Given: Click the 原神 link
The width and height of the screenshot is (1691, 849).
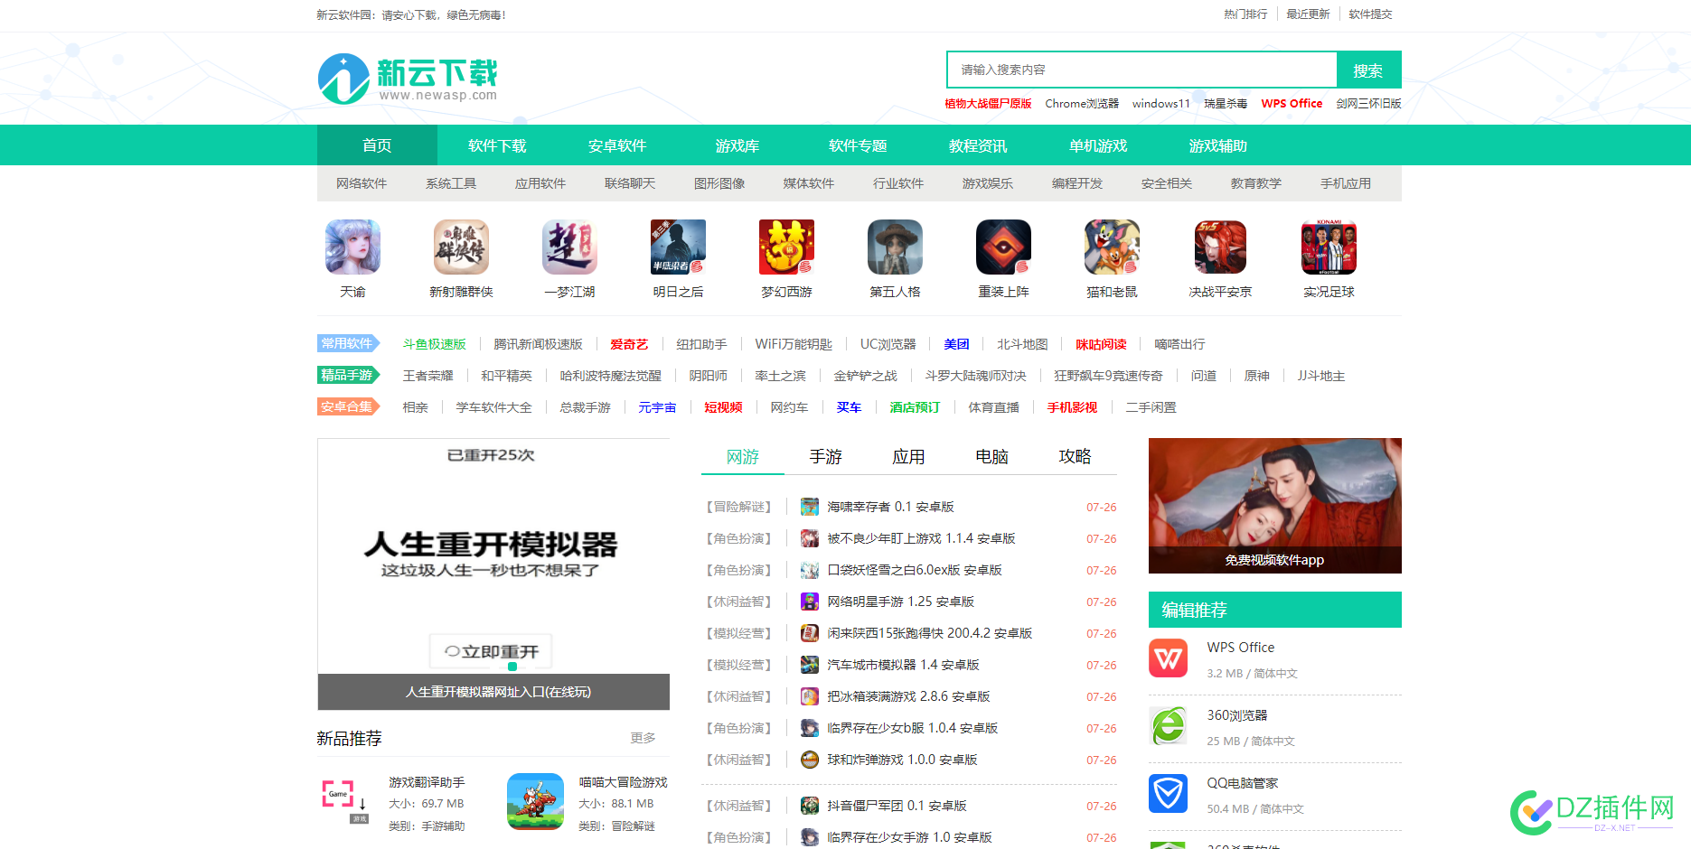Looking at the screenshot, I should [1257, 376].
